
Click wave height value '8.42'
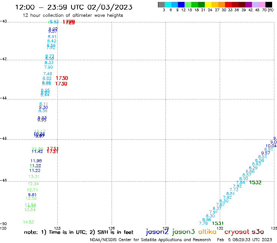[52, 41]
